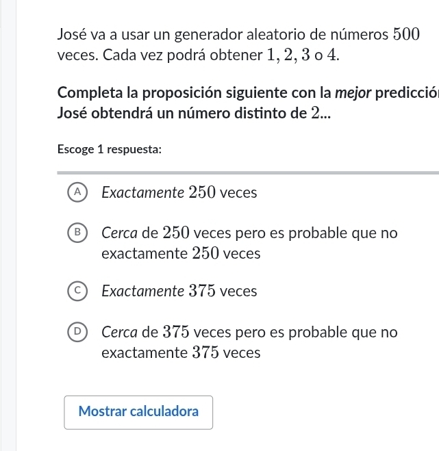This screenshot has width=439, height=451.
Task: Click the gray divider line above answers
Action: [x=248, y=172]
